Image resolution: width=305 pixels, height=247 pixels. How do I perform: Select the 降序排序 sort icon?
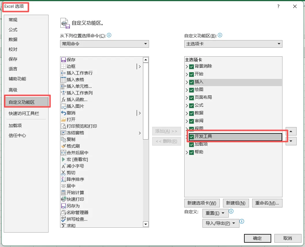click(64, 179)
